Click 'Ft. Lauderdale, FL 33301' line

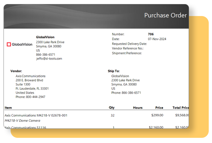pos(32,88)
